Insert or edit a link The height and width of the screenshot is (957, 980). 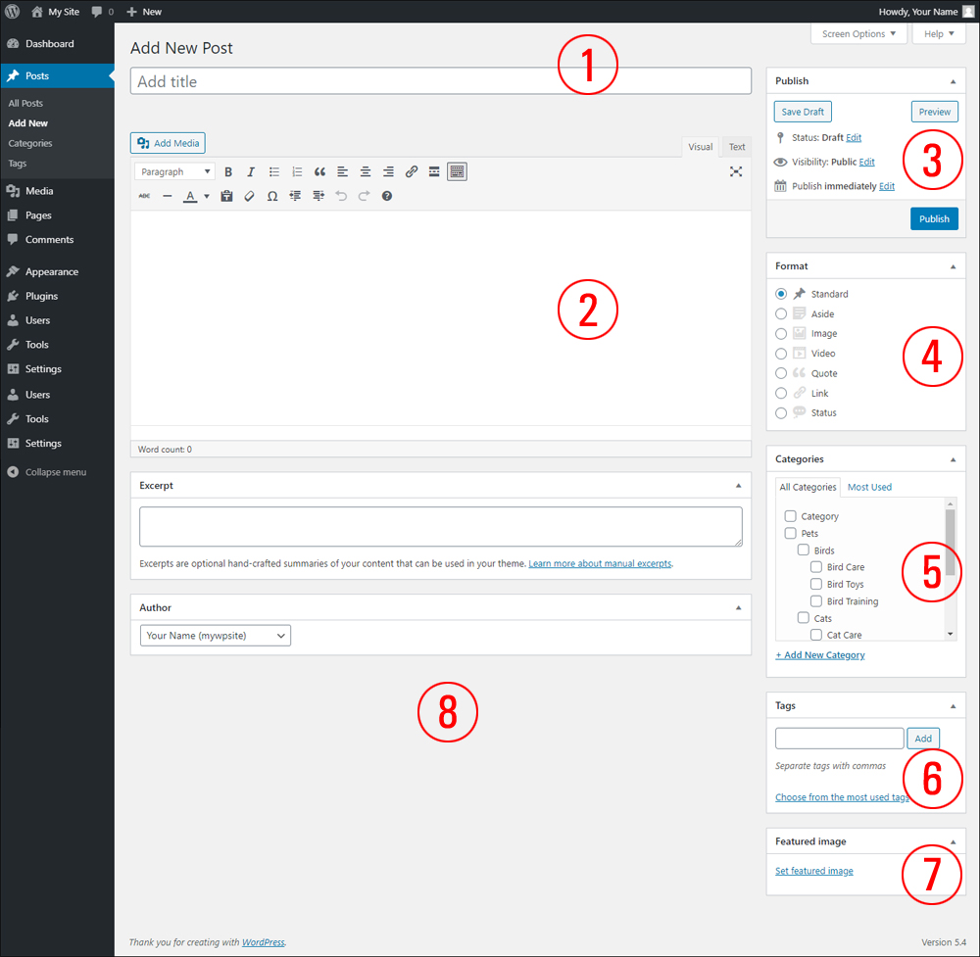(x=412, y=171)
